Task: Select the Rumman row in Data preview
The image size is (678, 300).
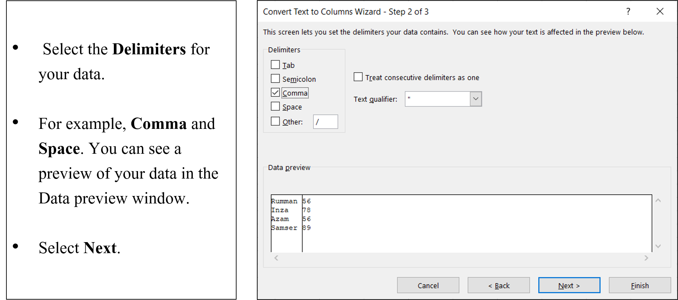Action: pyautogui.click(x=284, y=201)
